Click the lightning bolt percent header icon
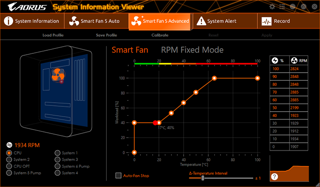The height and width of the screenshot is (187, 320). pos(275,61)
